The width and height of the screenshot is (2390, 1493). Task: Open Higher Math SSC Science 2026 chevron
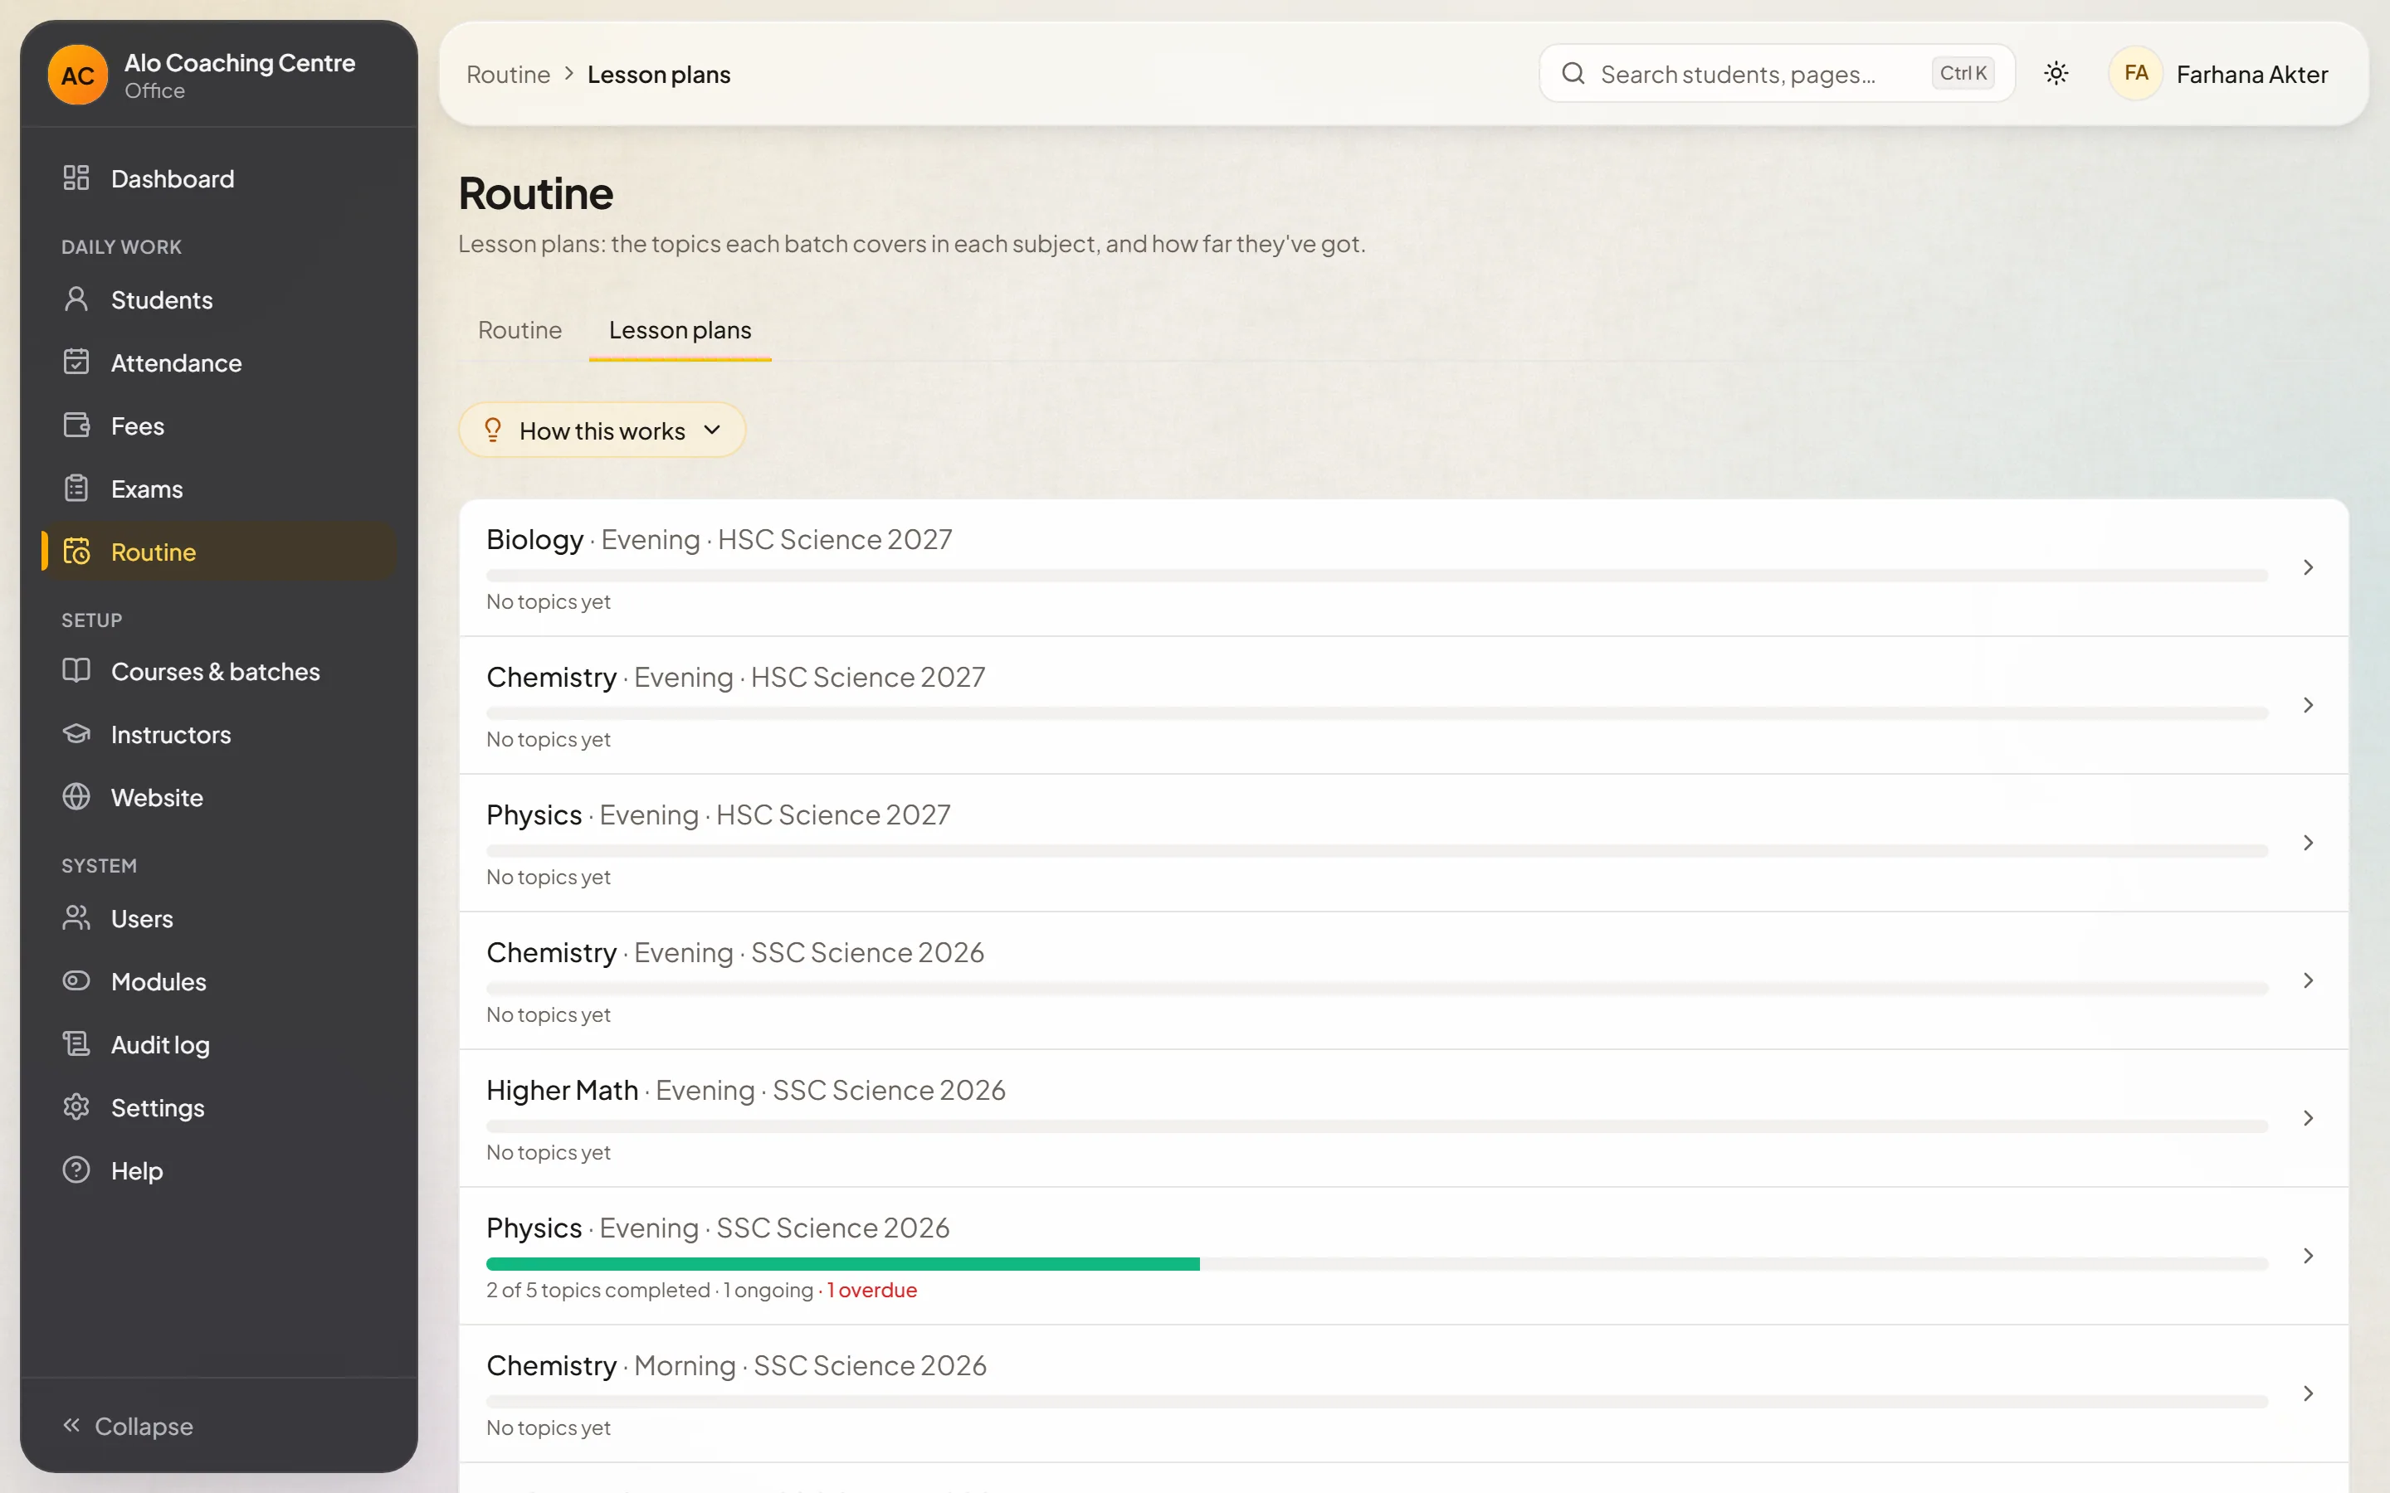pos(2308,1118)
